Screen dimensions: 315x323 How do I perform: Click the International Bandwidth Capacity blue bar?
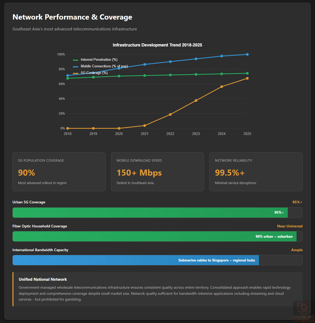coord(136,260)
